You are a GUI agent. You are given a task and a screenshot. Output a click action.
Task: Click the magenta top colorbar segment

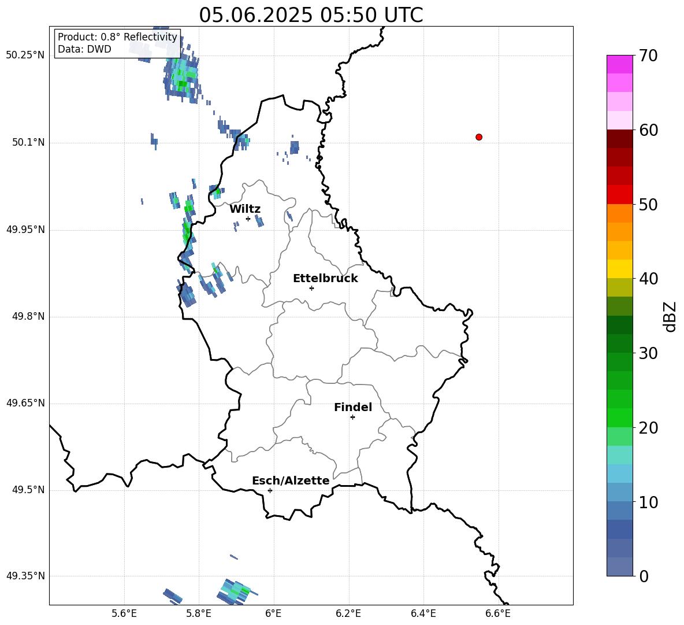point(619,64)
